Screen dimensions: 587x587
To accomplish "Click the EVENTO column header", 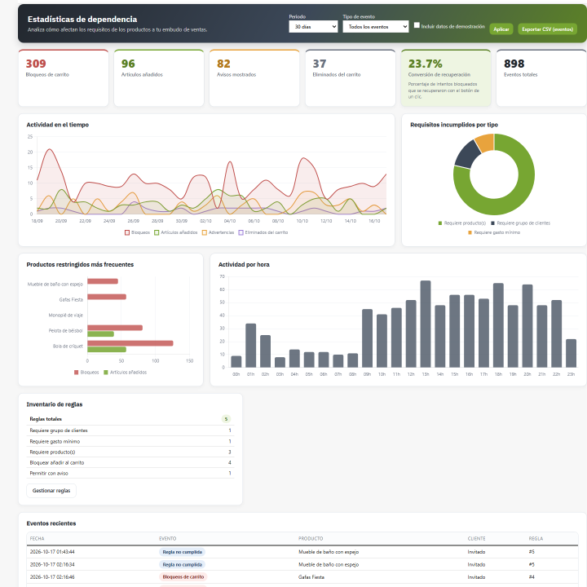I will [x=167, y=538].
